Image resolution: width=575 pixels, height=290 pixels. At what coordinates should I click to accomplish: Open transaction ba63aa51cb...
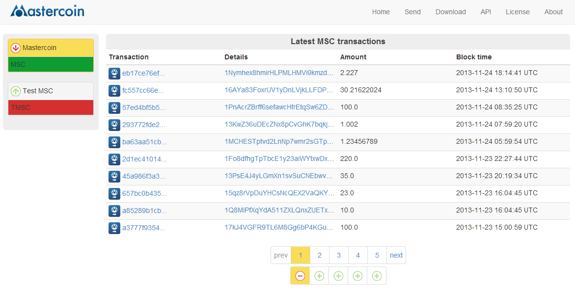144,142
